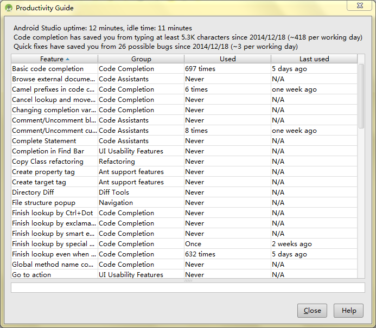Select the Comment/Uncomment bl... row
This screenshot has height=328, width=376.
pos(184,120)
